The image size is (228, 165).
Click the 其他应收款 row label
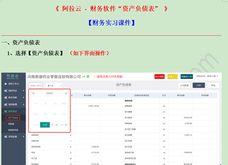tap(36, 147)
